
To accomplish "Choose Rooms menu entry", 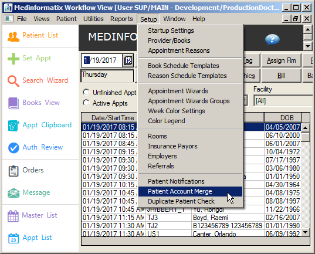I will [190, 136].
